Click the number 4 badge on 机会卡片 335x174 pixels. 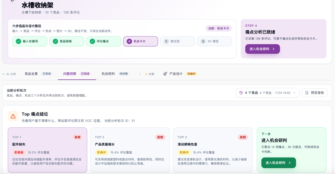129,41
